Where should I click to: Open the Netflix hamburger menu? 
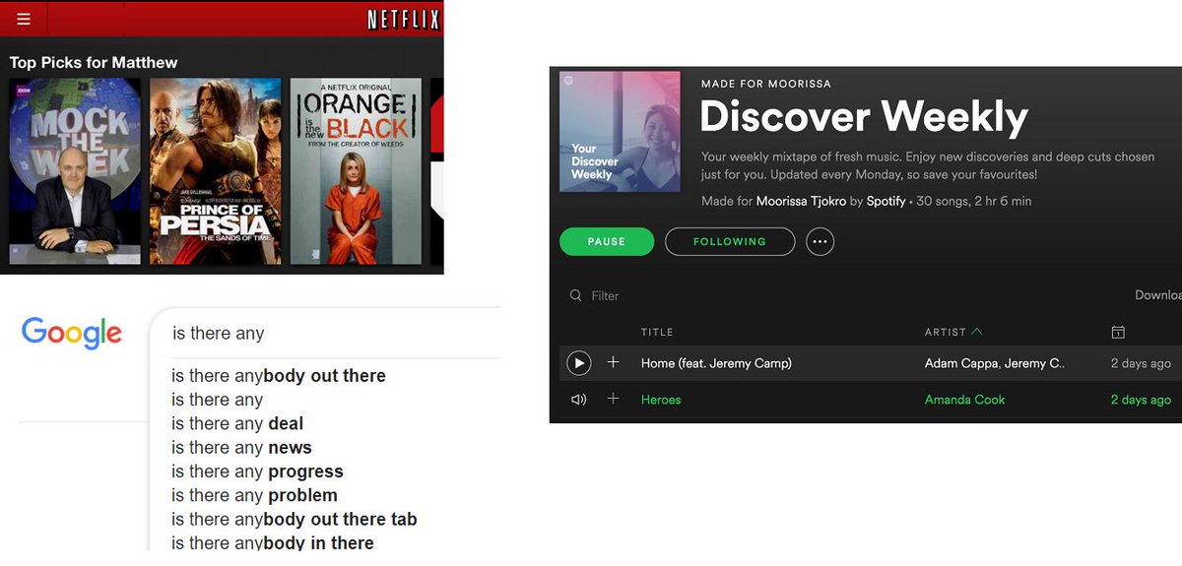tap(24, 19)
